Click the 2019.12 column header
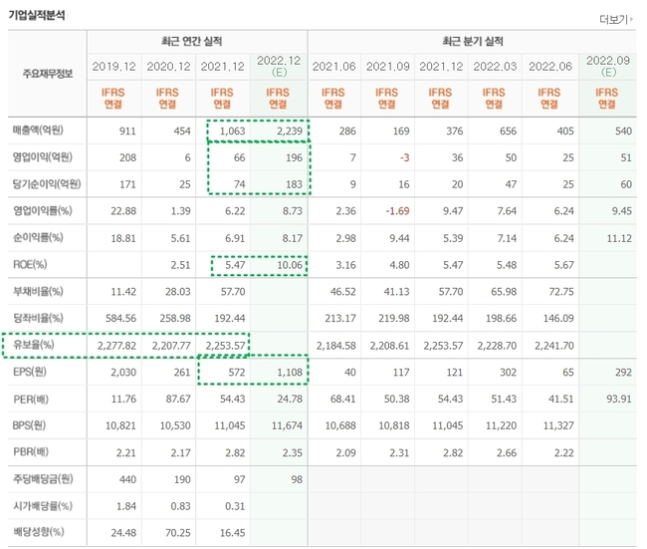This screenshot has height=549, width=647. pyautogui.click(x=113, y=67)
